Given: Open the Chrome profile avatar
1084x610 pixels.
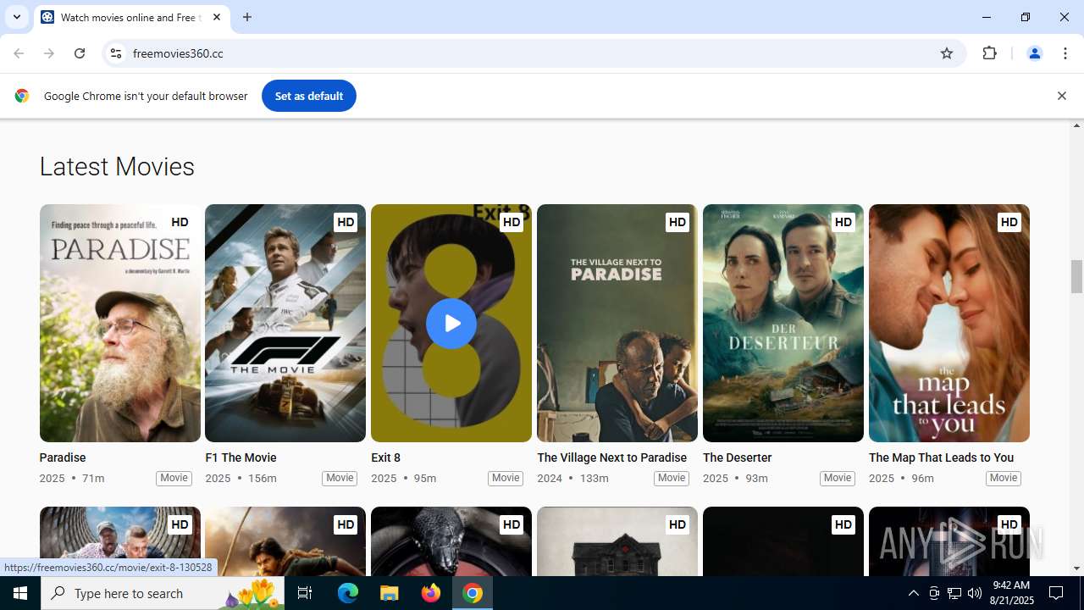Looking at the screenshot, I should click(1034, 53).
